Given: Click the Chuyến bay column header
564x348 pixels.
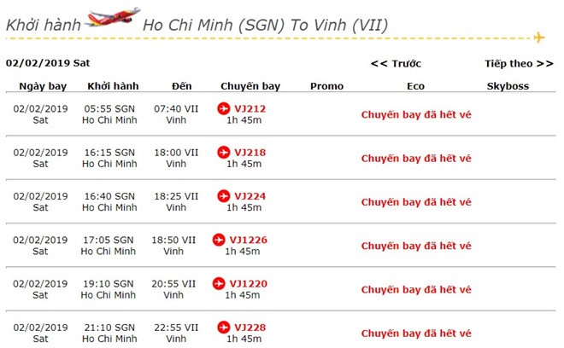Looking at the screenshot, I should pyautogui.click(x=250, y=86).
